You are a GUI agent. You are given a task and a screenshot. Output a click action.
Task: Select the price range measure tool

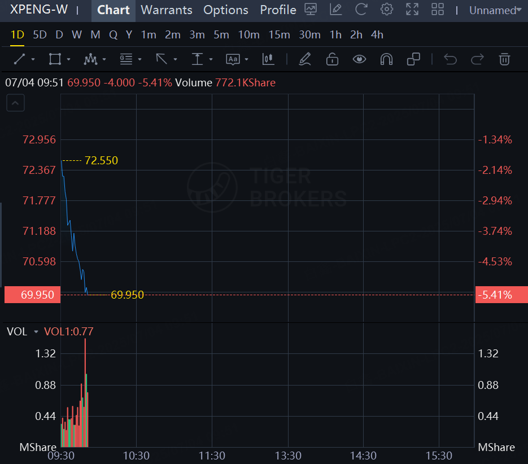pyautogui.click(x=197, y=59)
